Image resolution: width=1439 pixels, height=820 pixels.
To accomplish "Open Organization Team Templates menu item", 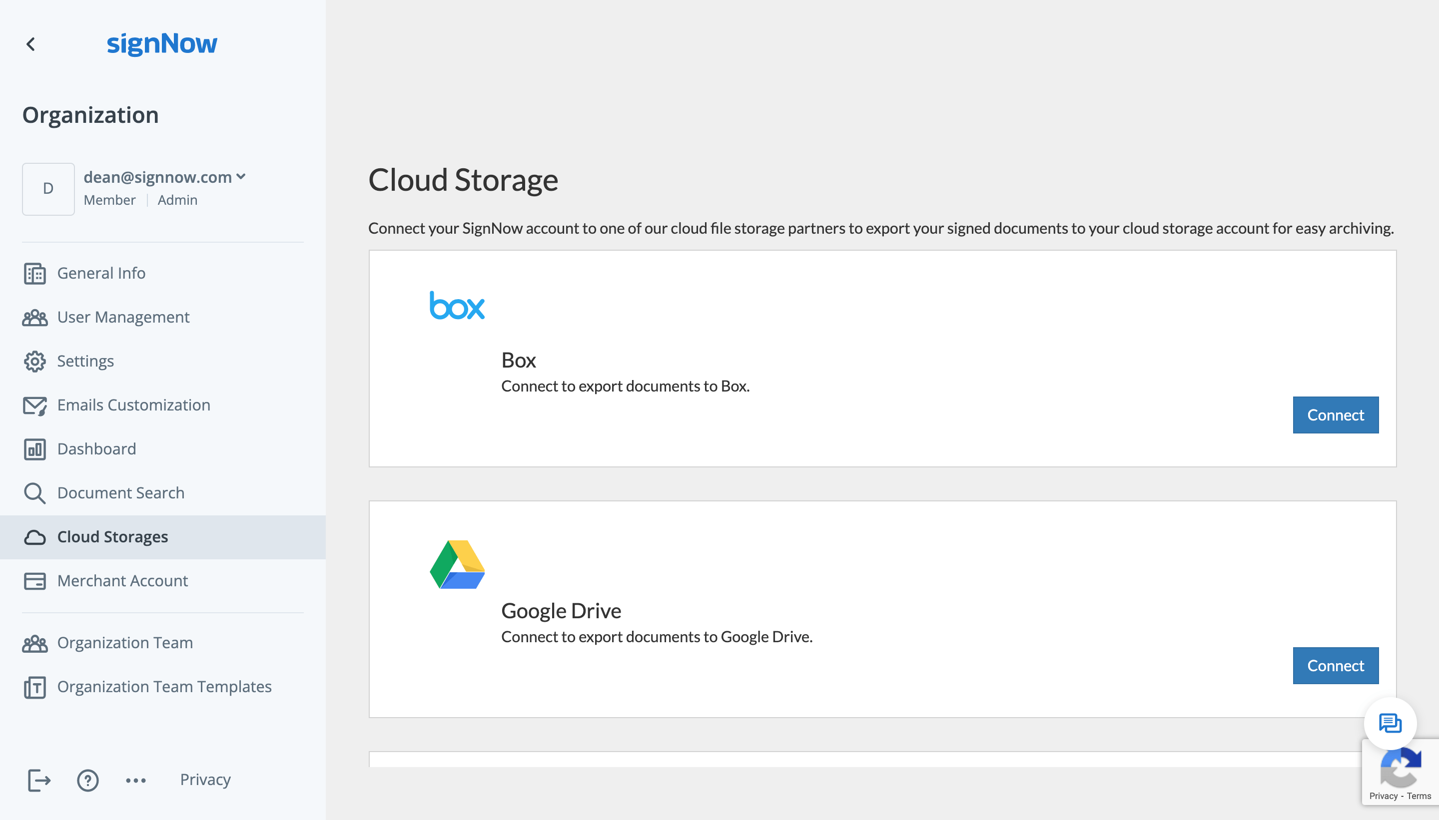I will pos(164,685).
